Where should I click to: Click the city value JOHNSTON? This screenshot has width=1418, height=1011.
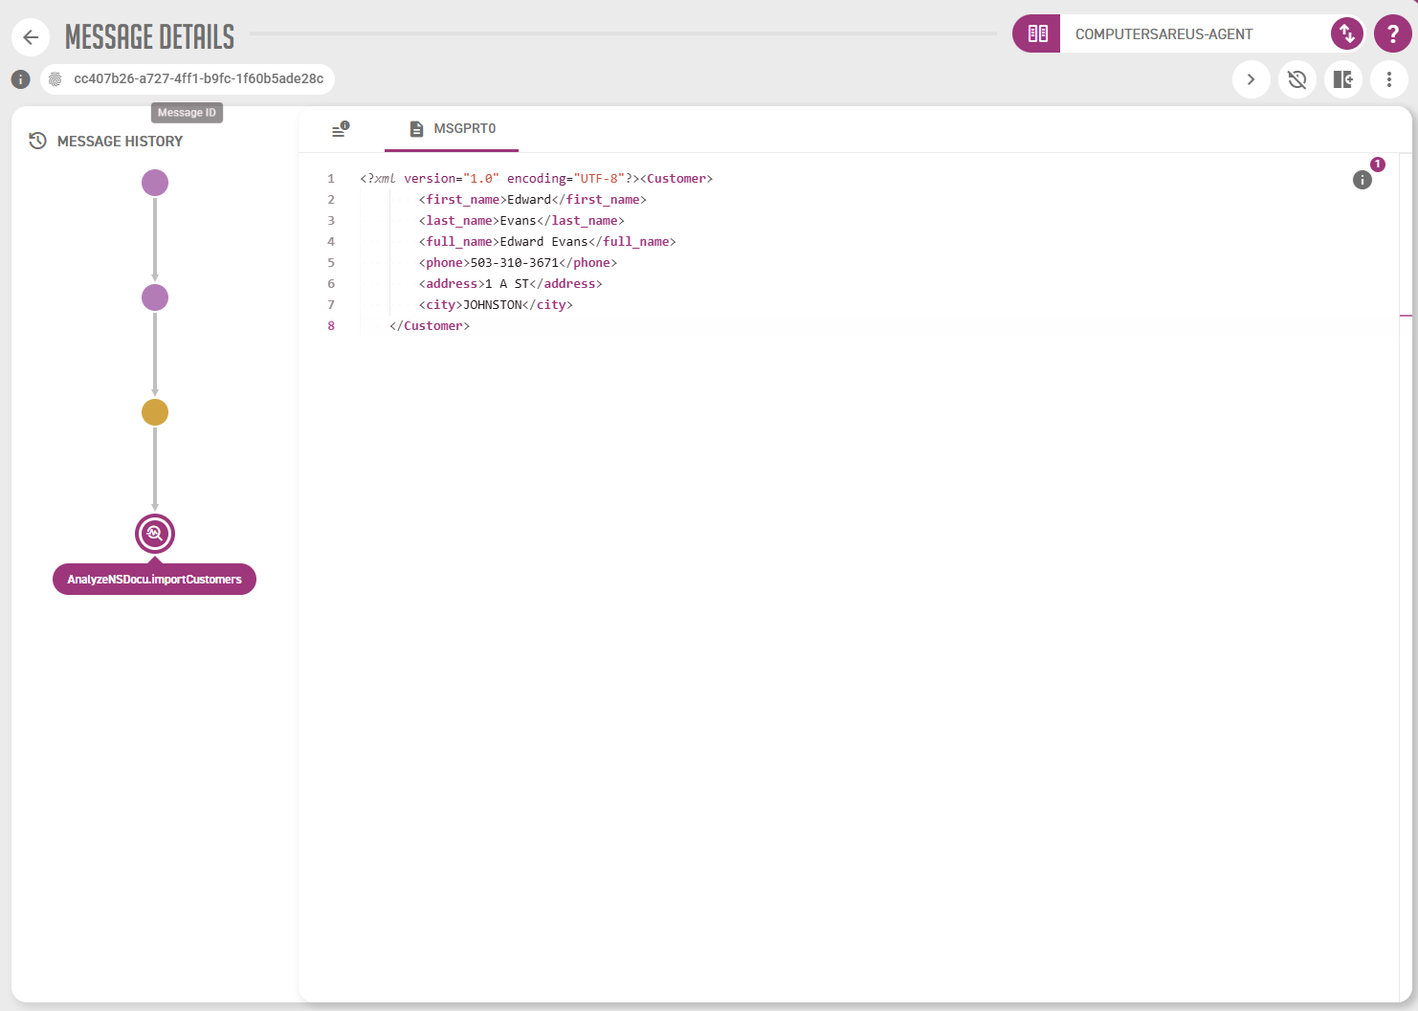(492, 305)
